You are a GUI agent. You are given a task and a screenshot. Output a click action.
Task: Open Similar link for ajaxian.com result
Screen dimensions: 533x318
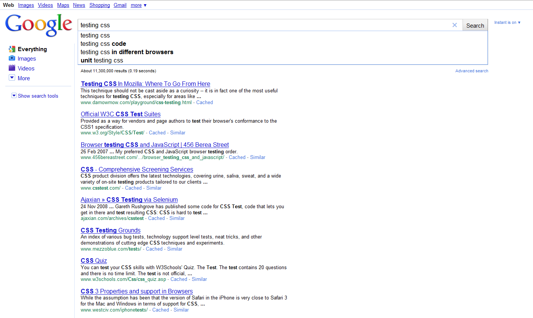click(177, 218)
